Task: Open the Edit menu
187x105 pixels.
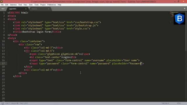Action: pyautogui.click(x=7, y=5)
